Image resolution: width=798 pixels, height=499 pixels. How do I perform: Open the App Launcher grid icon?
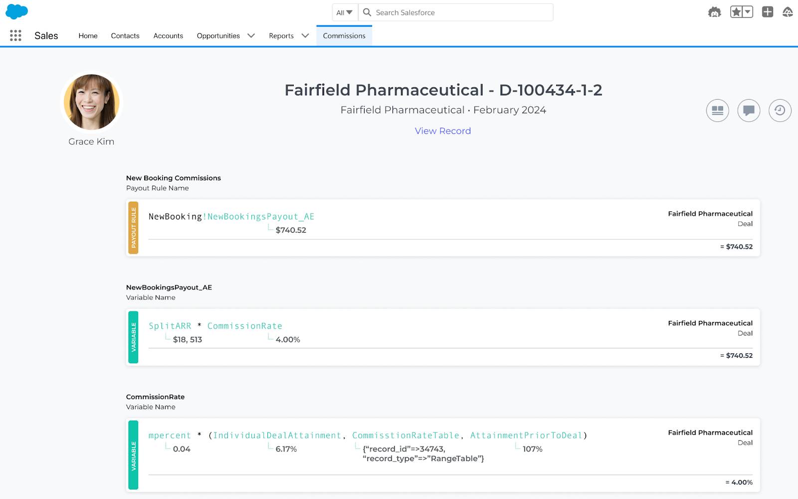pos(15,35)
